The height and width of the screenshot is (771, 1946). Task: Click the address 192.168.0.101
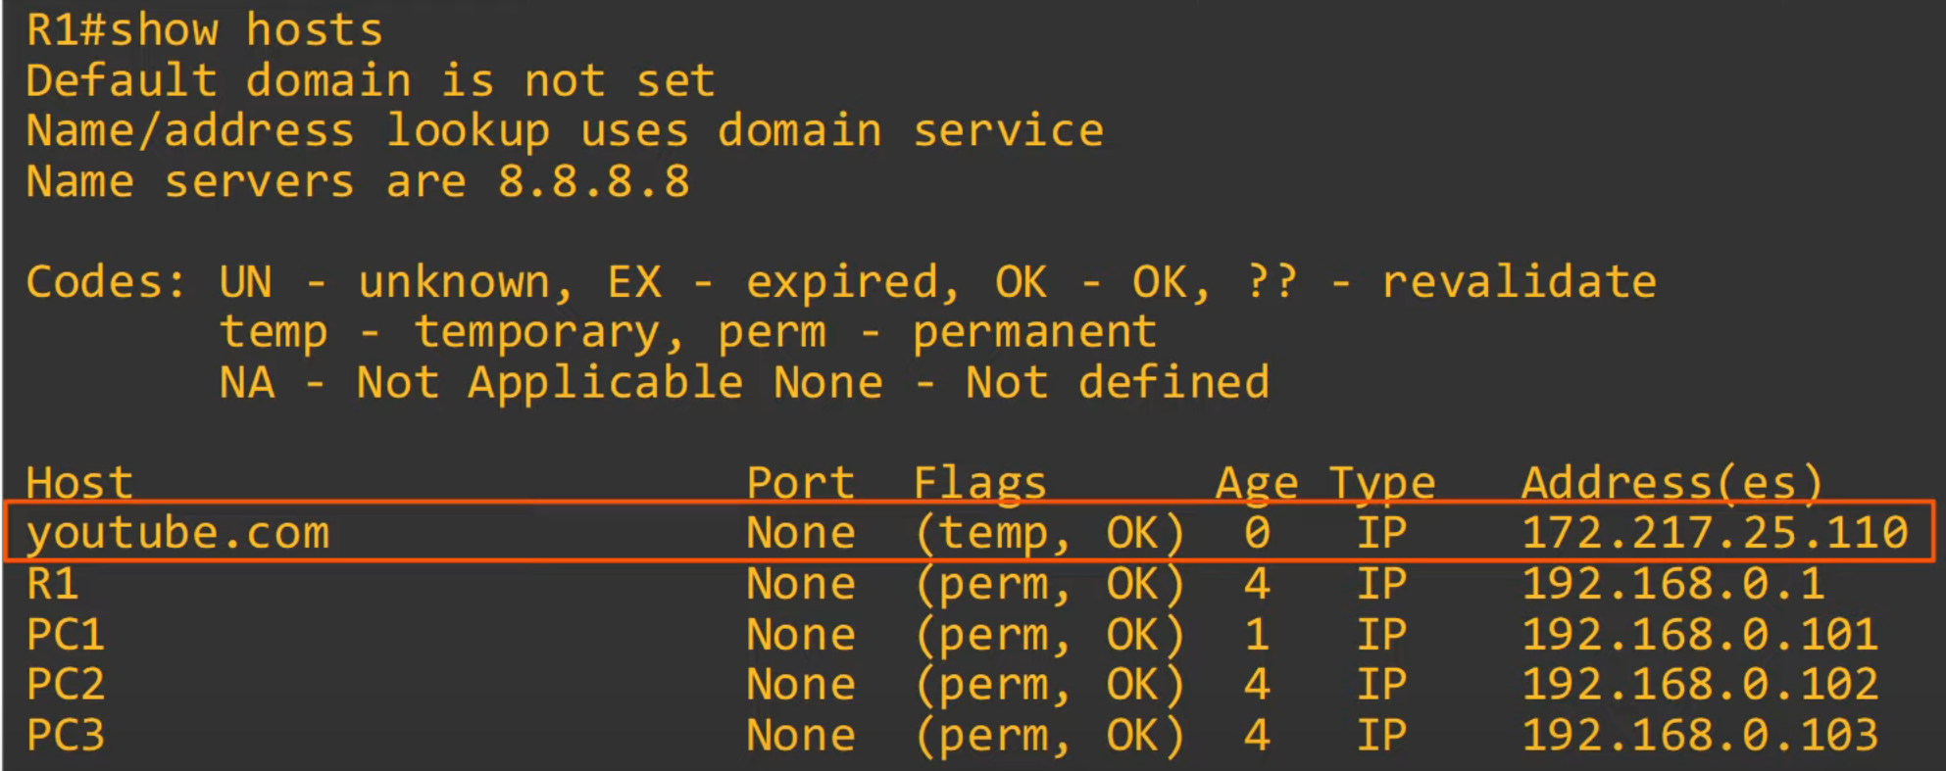coord(1699,635)
